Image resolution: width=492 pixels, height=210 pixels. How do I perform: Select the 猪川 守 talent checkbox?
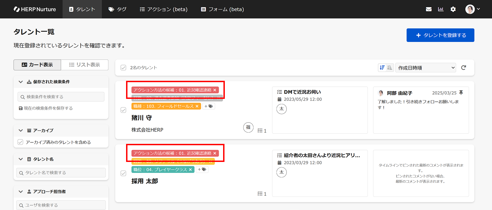click(x=123, y=110)
